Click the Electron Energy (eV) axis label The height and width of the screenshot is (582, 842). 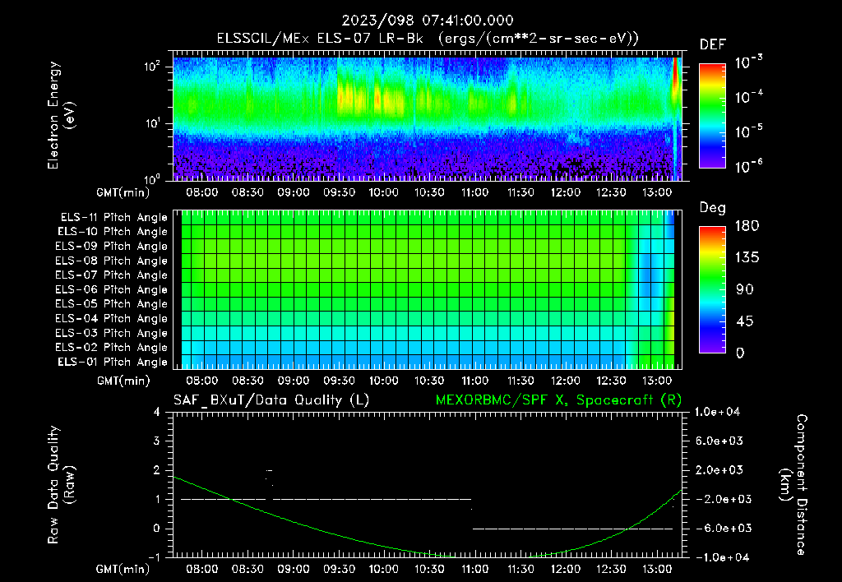tap(61, 115)
